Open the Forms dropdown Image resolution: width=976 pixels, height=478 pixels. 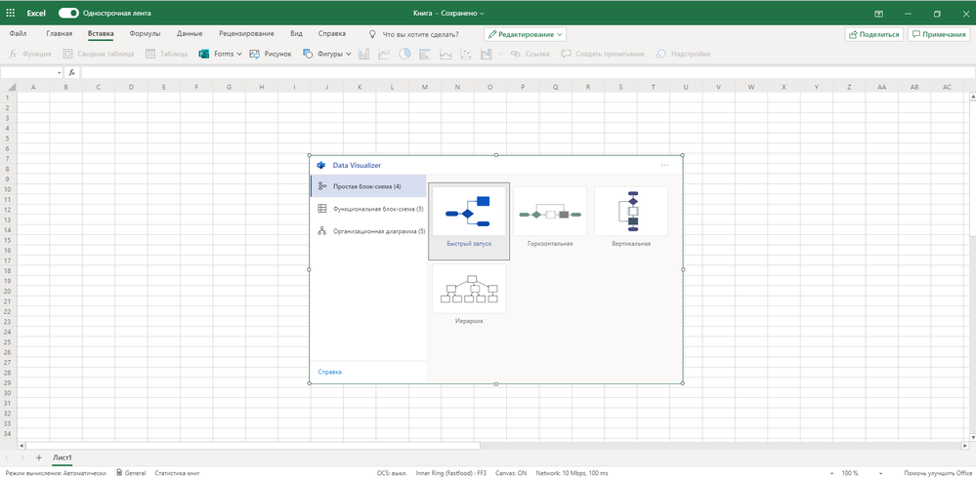click(x=221, y=54)
